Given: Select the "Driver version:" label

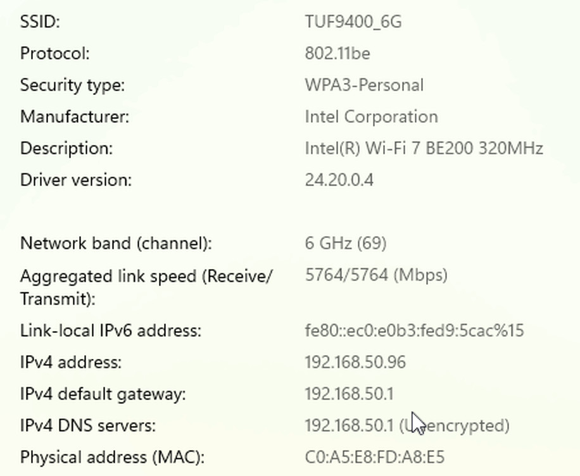Looking at the screenshot, I should (x=75, y=180).
